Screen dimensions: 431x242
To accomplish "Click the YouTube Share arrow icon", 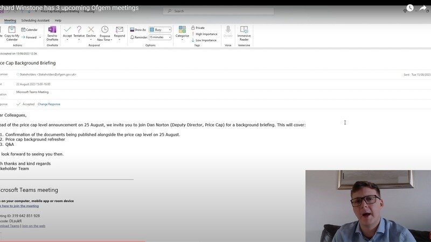I will pyautogui.click(x=423, y=8).
